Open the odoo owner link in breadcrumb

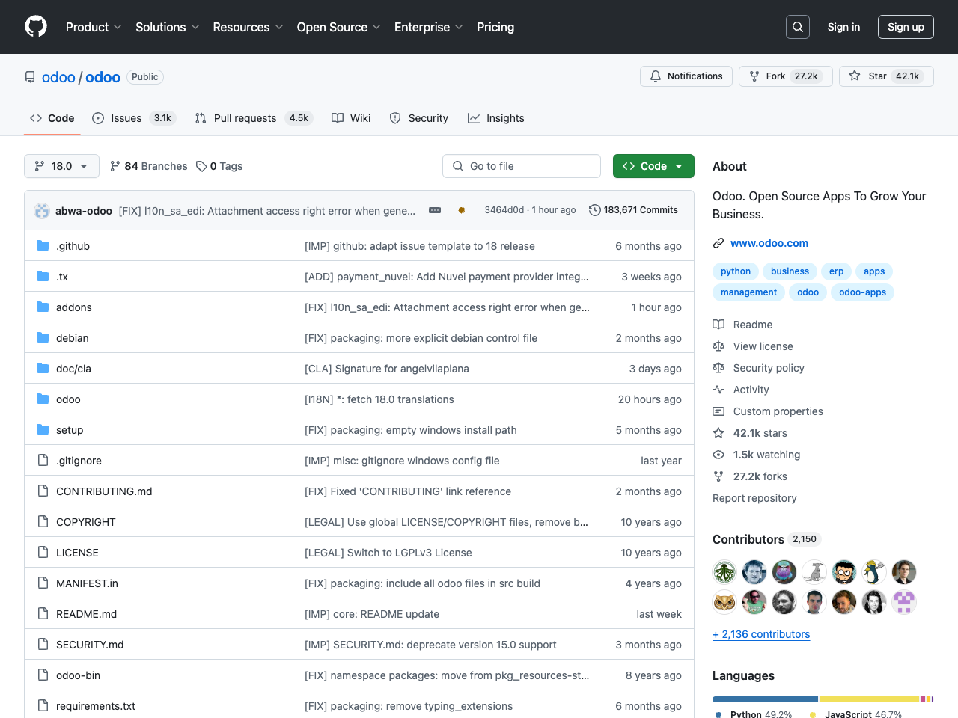tap(58, 77)
